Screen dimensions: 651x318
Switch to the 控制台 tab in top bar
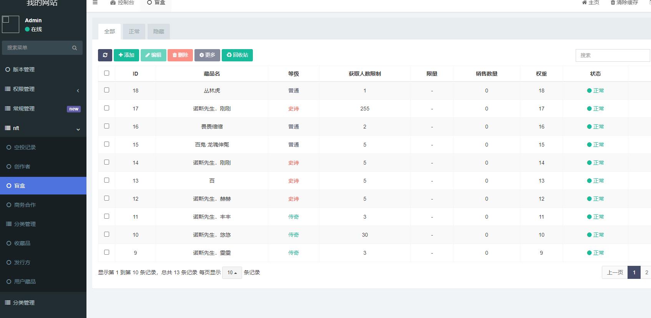(122, 3)
